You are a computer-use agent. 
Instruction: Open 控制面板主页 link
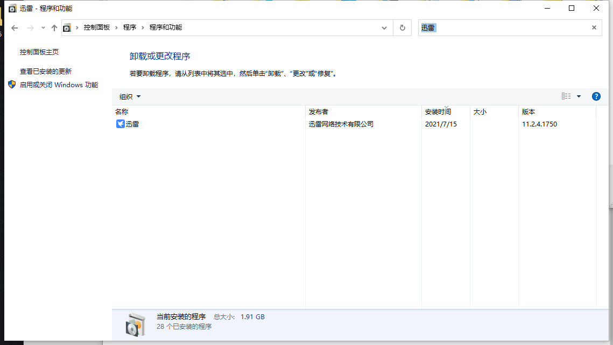(x=39, y=52)
